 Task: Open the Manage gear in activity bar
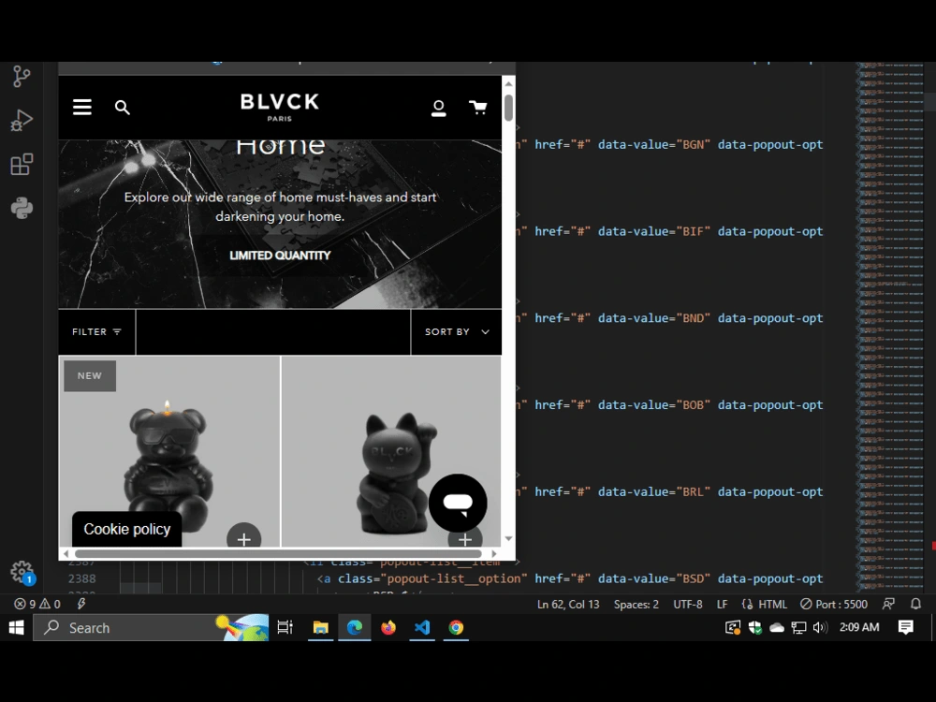pos(22,572)
